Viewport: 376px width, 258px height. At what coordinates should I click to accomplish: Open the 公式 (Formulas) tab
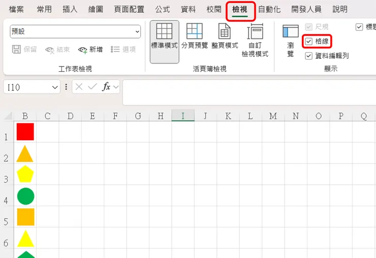coord(163,9)
